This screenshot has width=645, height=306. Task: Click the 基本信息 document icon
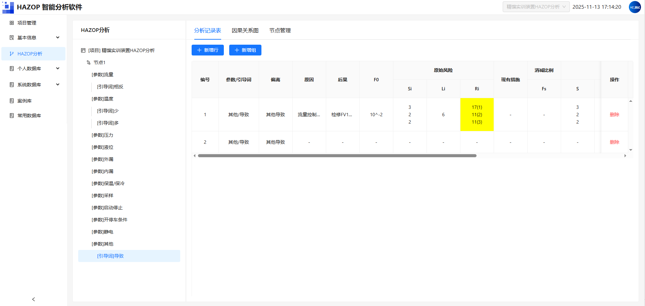tap(12, 38)
